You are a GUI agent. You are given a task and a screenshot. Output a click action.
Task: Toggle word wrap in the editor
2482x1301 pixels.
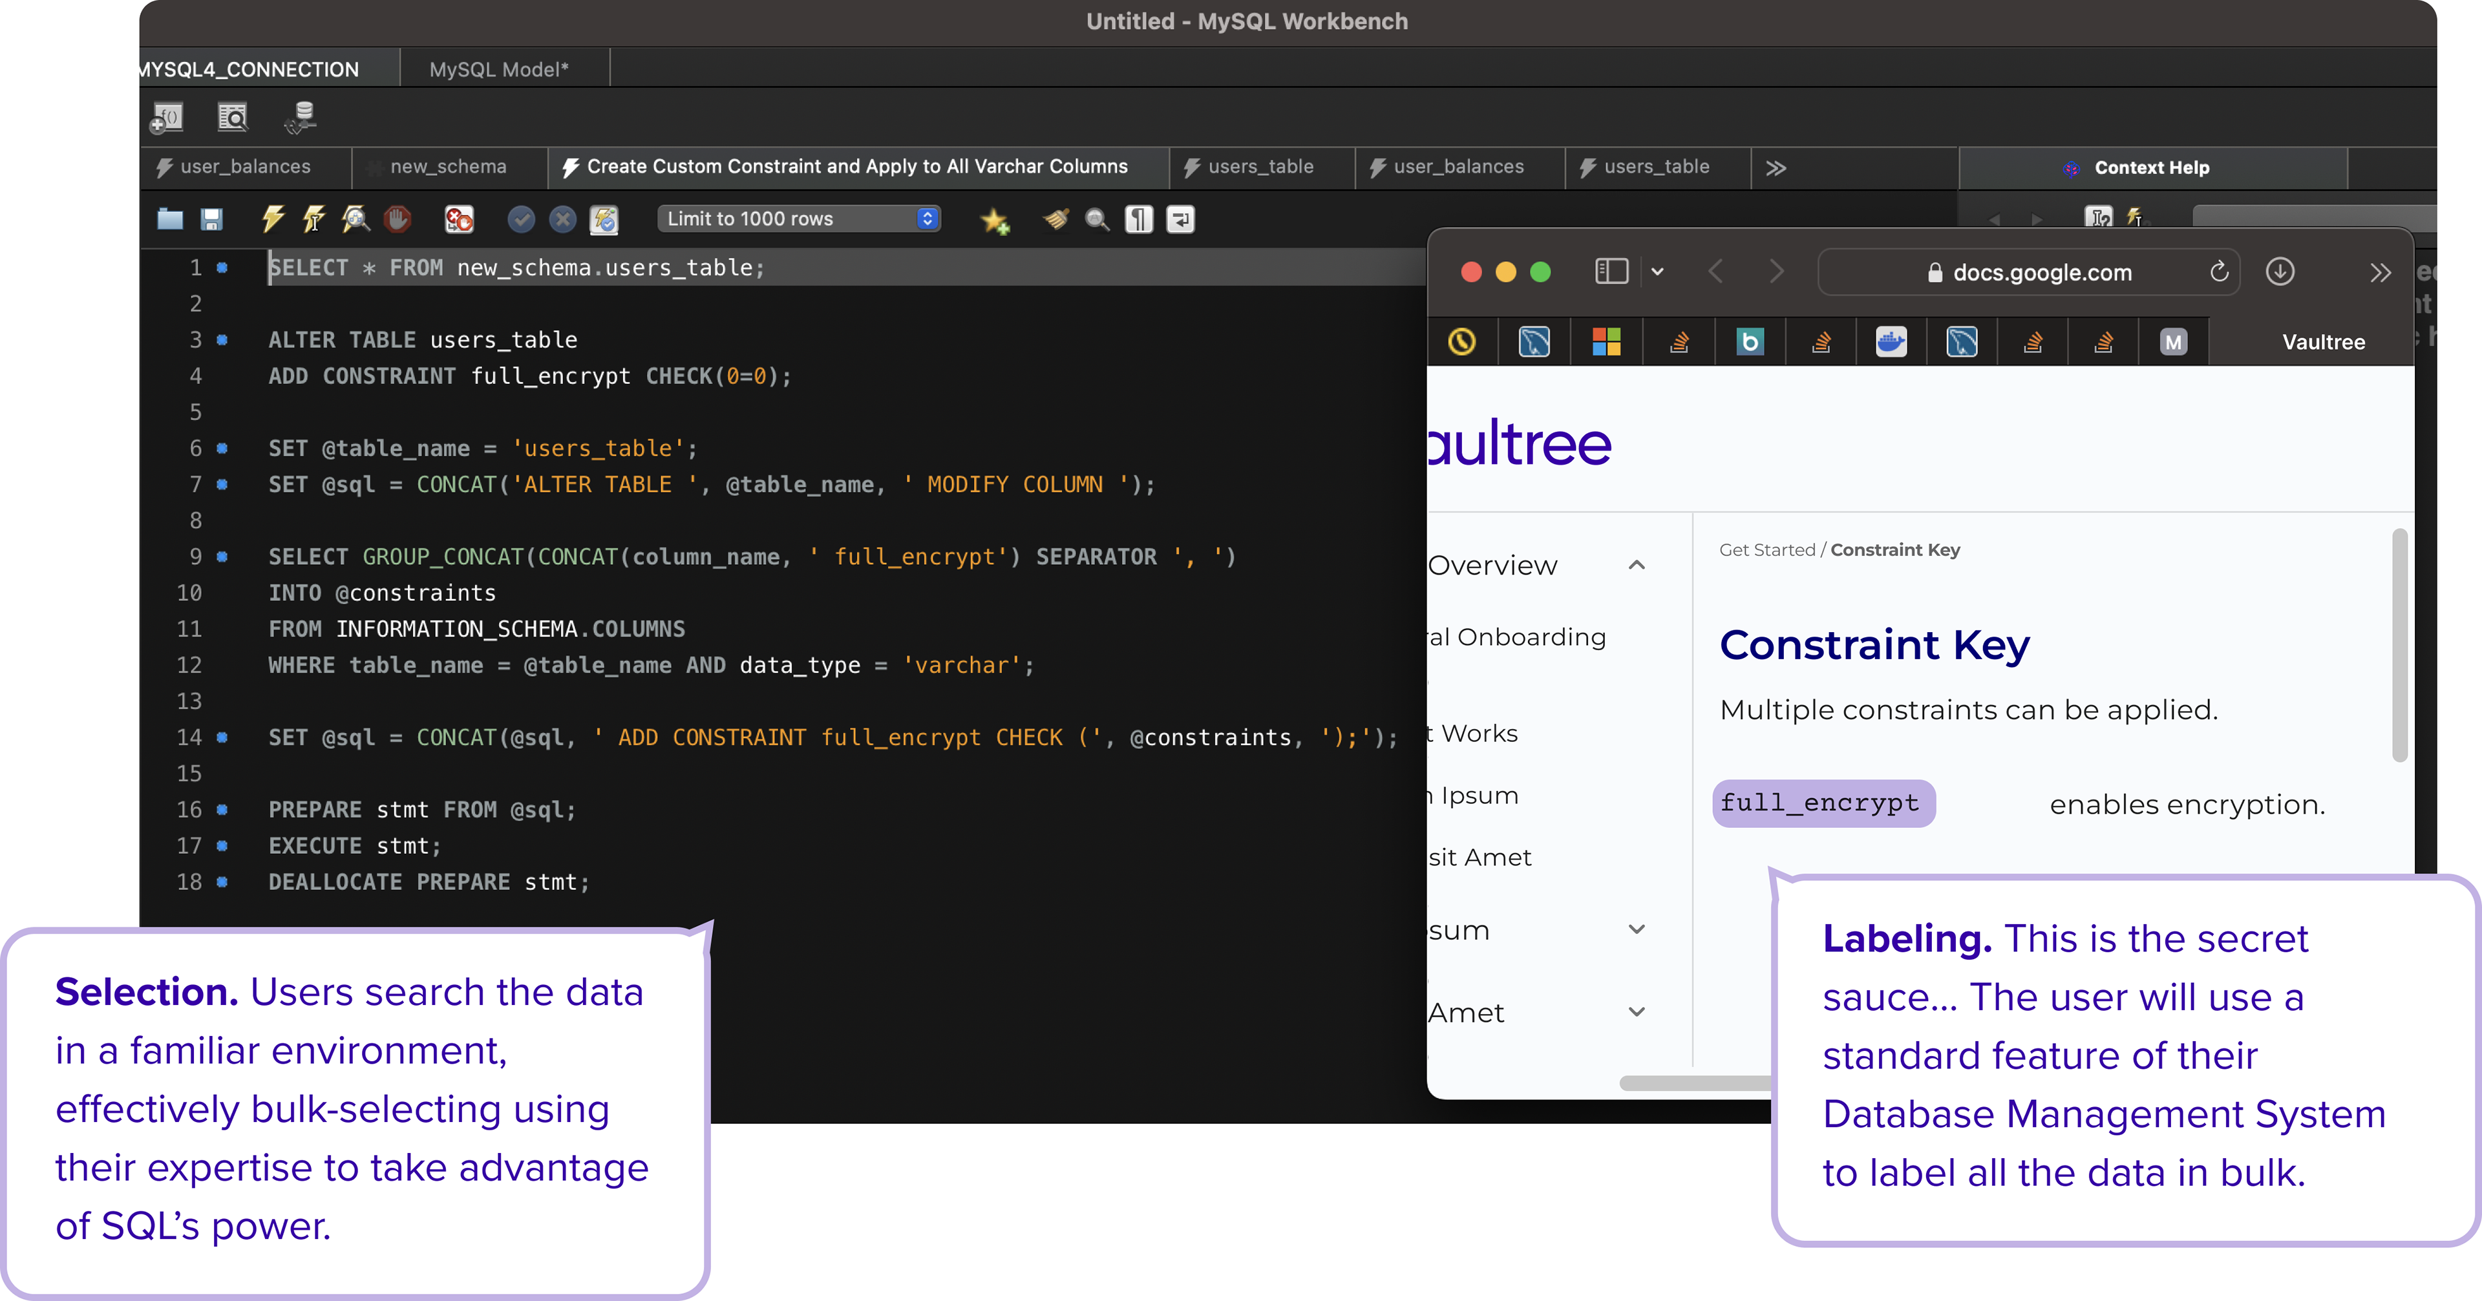(x=1180, y=220)
